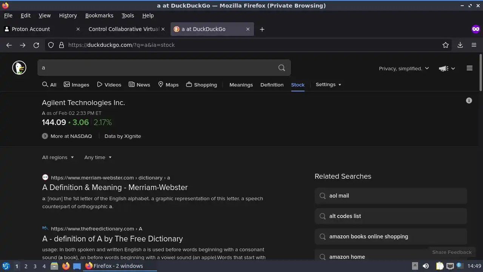Open the Data by Xignite link
This screenshot has height=272, width=483.
pyautogui.click(x=123, y=136)
